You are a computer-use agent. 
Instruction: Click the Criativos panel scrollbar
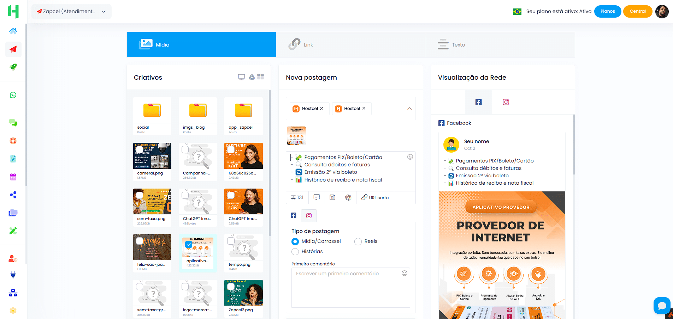pyautogui.click(x=270, y=162)
